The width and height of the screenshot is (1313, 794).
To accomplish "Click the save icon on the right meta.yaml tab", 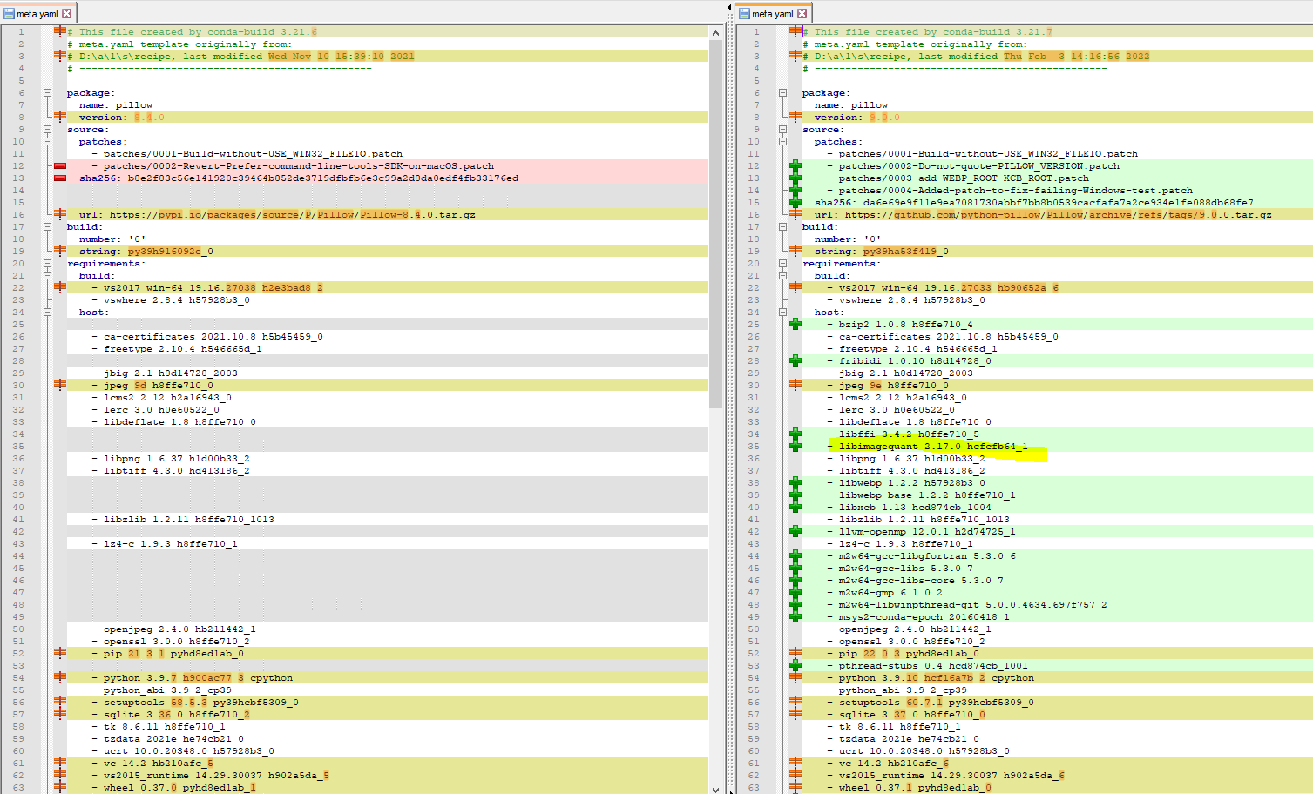I will (745, 14).
